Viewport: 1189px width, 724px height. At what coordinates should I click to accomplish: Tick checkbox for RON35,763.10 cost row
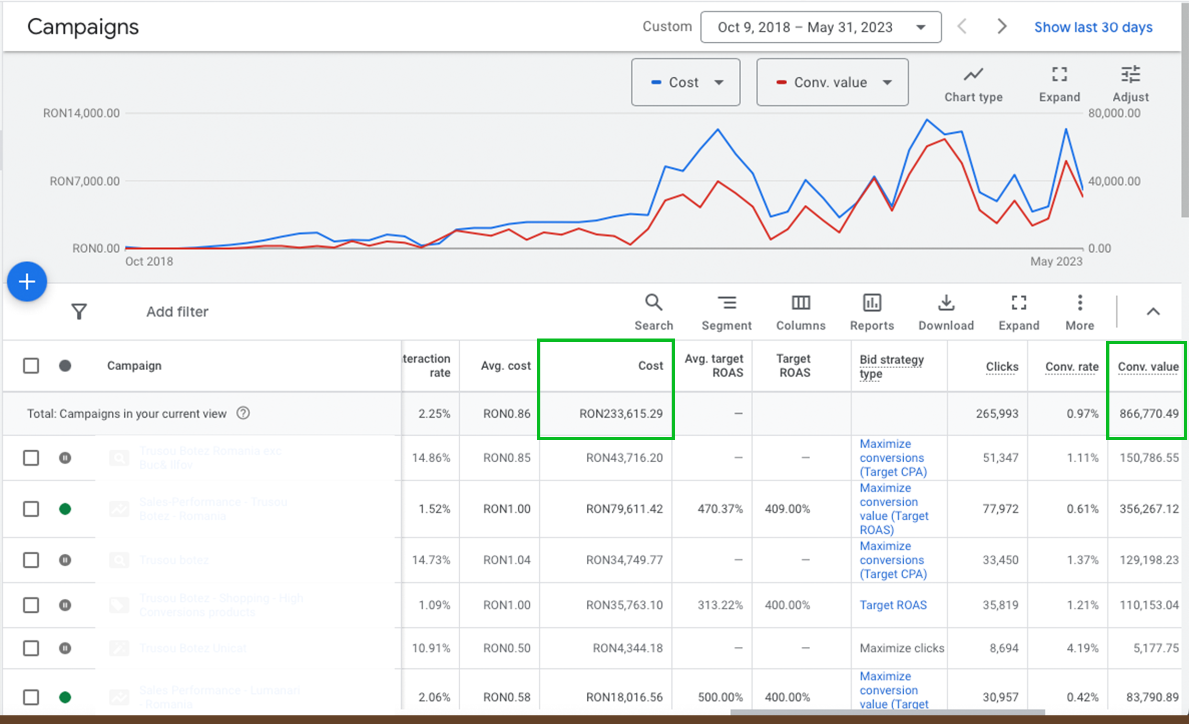31,605
